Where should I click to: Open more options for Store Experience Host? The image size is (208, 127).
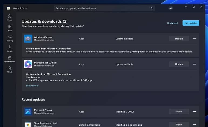coord(194,125)
